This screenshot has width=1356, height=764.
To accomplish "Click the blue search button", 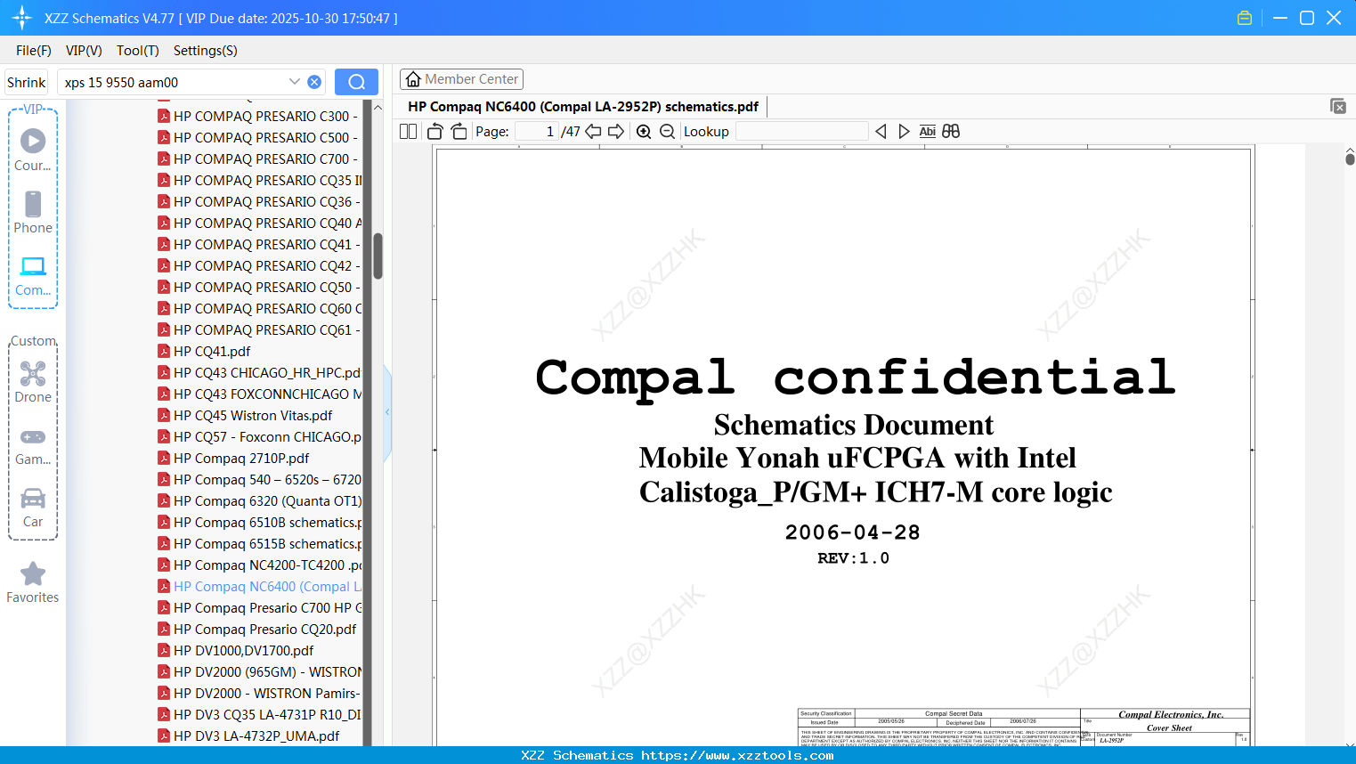I will click(356, 82).
